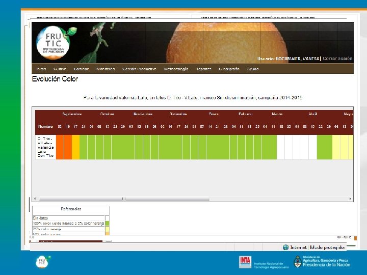Click the Internet globe icon in status bar
Viewport: 367px width, 275px height.
[286, 248]
